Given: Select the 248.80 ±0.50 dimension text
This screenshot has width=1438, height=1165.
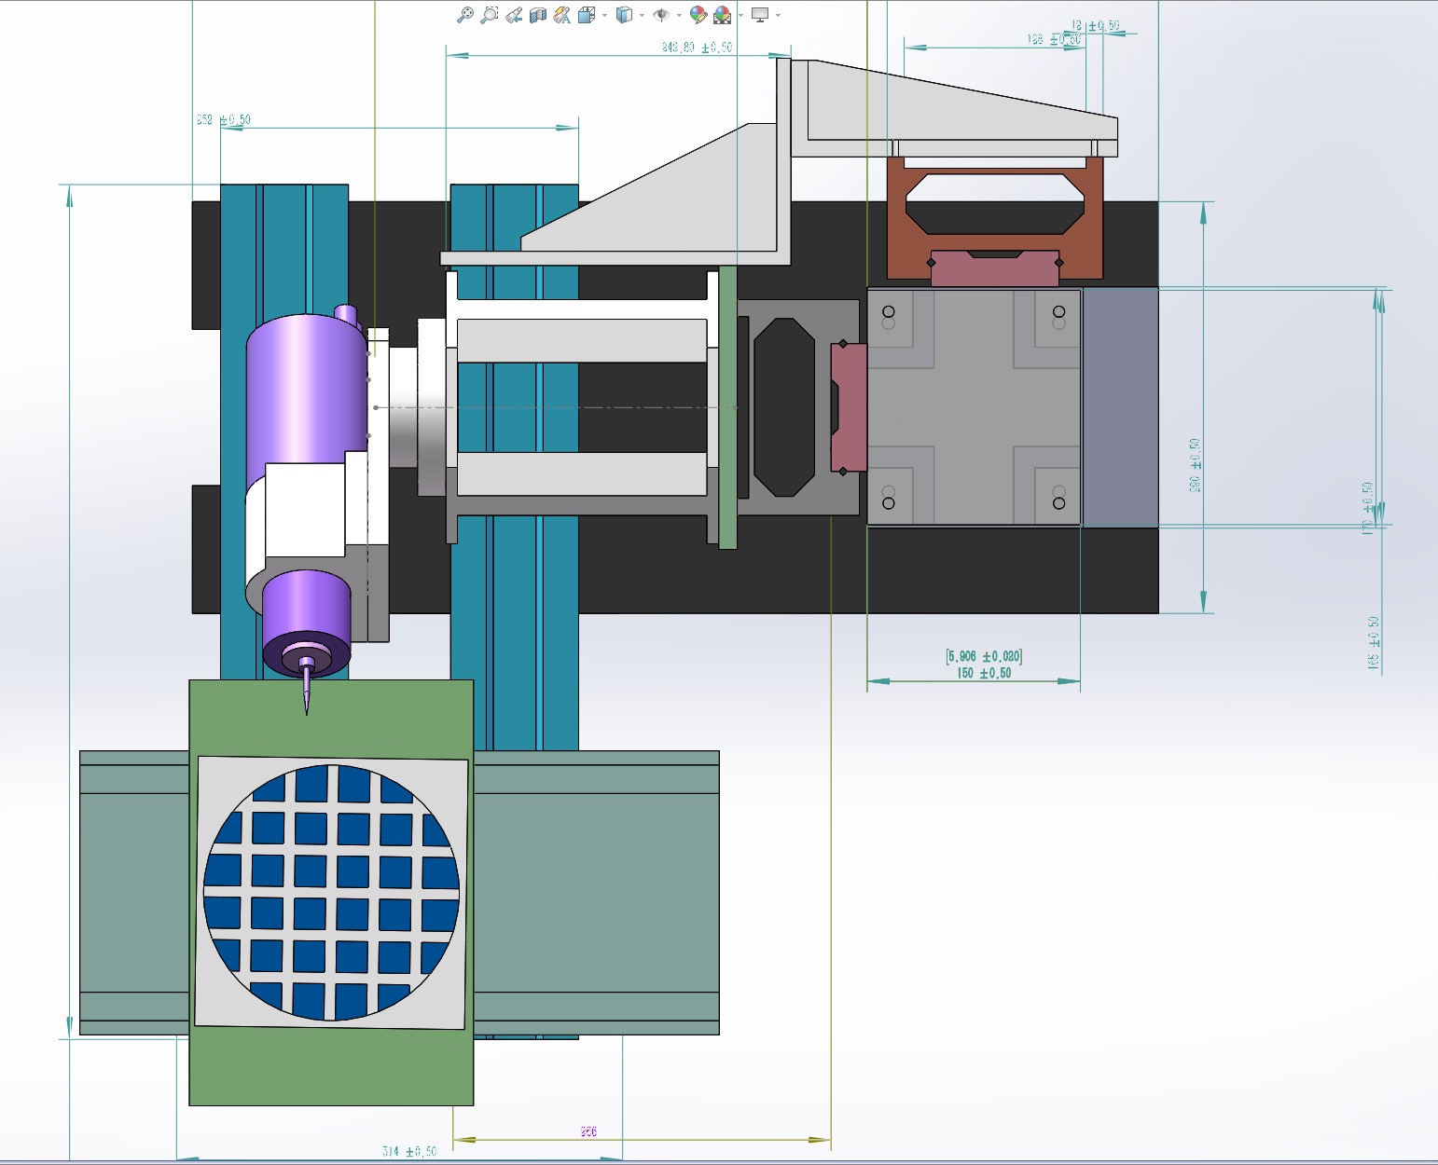Looking at the screenshot, I should pyautogui.click(x=697, y=48).
